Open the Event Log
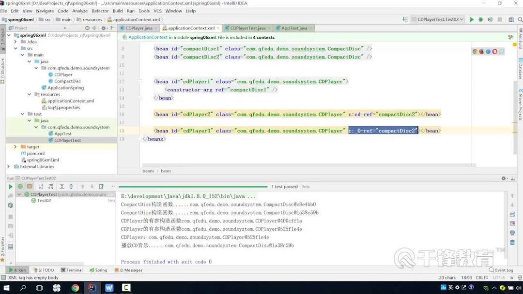 502,270
